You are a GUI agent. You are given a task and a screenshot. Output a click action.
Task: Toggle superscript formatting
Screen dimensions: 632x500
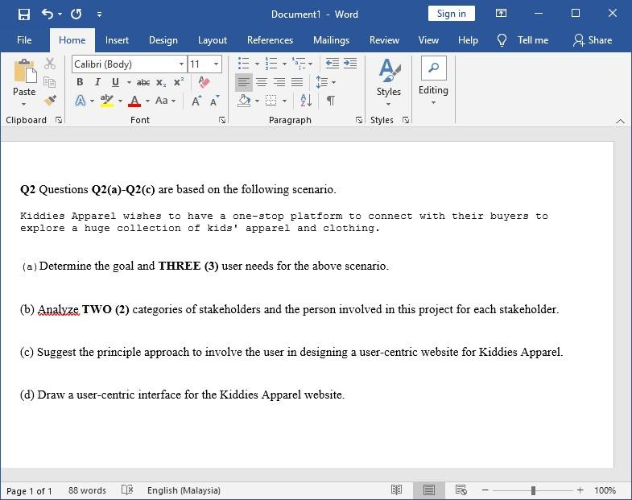[179, 82]
